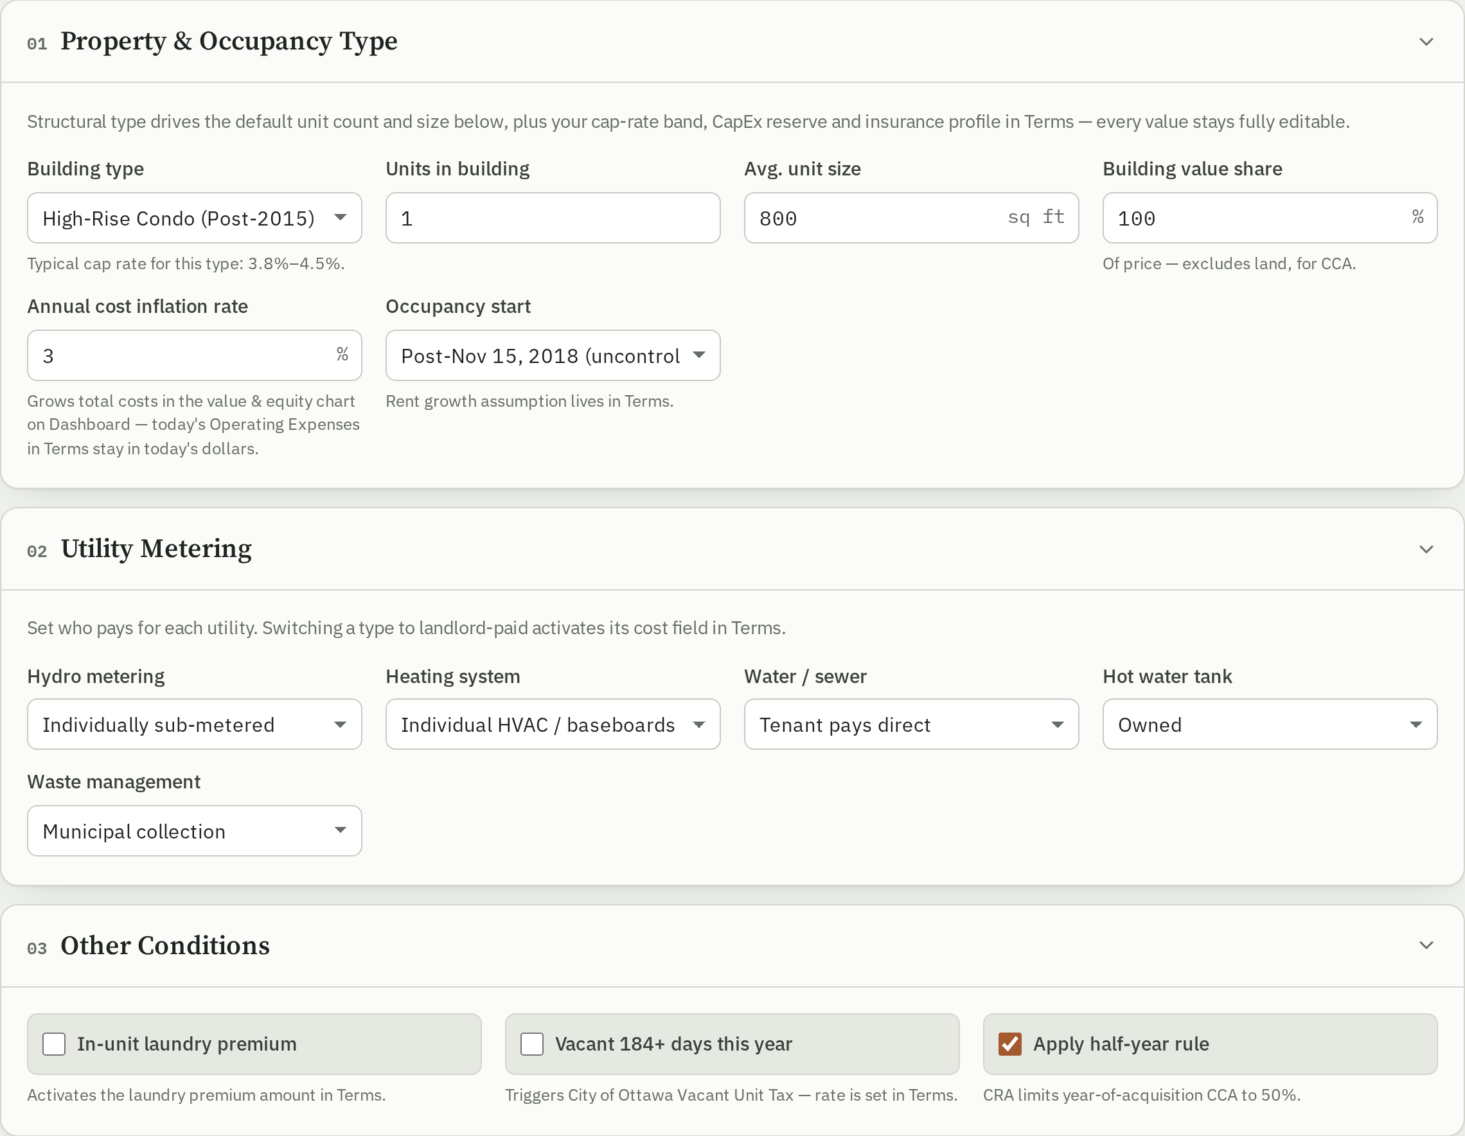Image resolution: width=1465 pixels, height=1136 pixels.
Task: Collapse the Property & Occupancy Type section chevron
Action: (x=1426, y=42)
